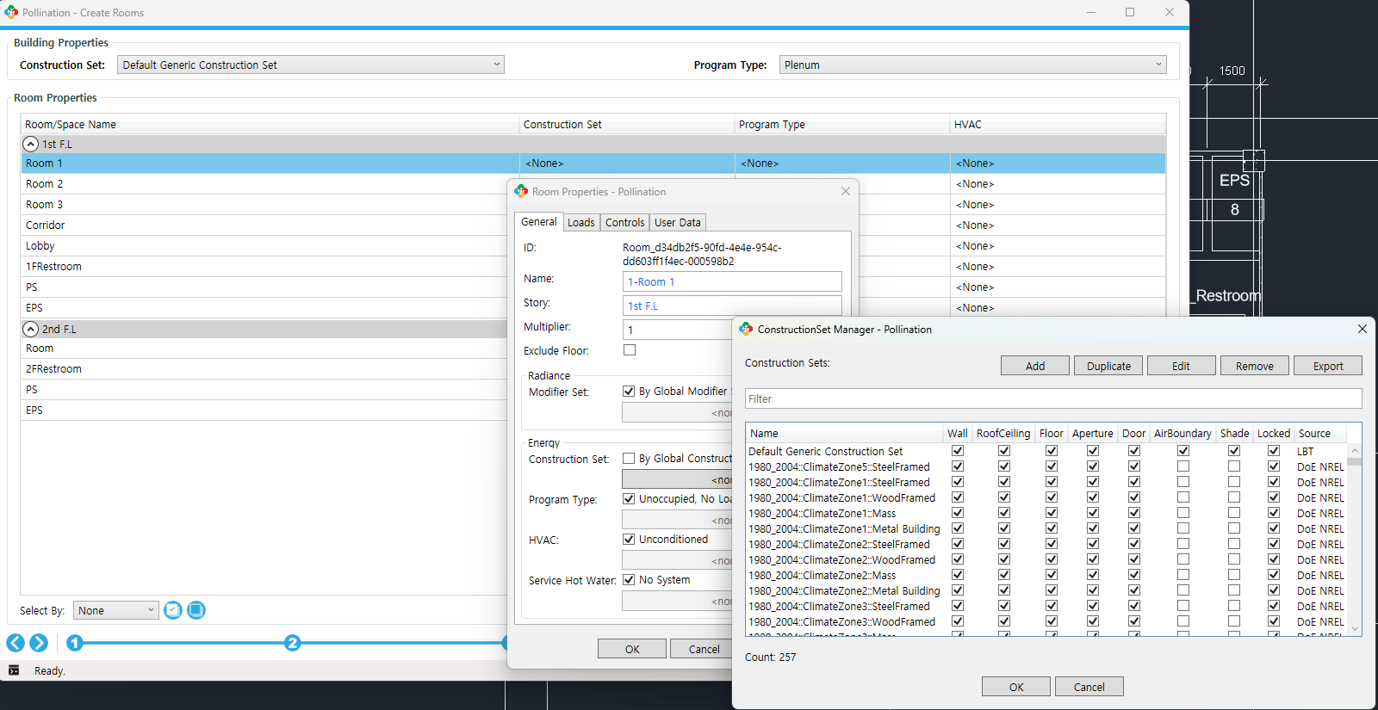
Task: Go to next wizard step arrow
Action: (x=39, y=643)
